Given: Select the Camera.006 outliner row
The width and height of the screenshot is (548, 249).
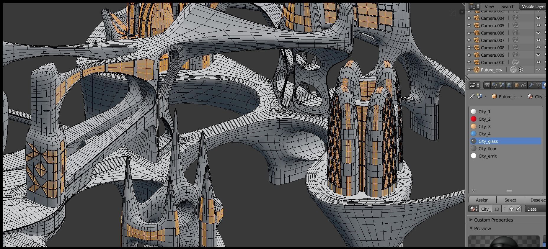Looking at the screenshot, I should click(x=505, y=33).
